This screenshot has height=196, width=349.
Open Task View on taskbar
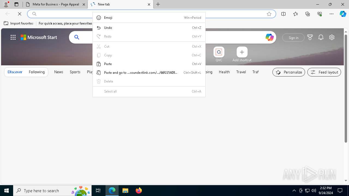point(98,191)
